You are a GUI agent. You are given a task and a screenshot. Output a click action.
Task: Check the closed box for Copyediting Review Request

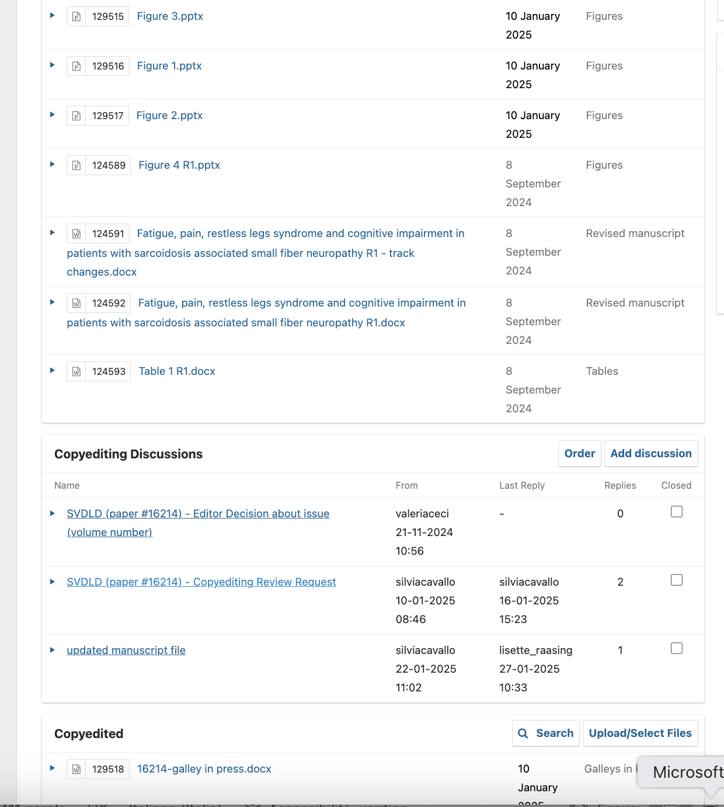[677, 580]
